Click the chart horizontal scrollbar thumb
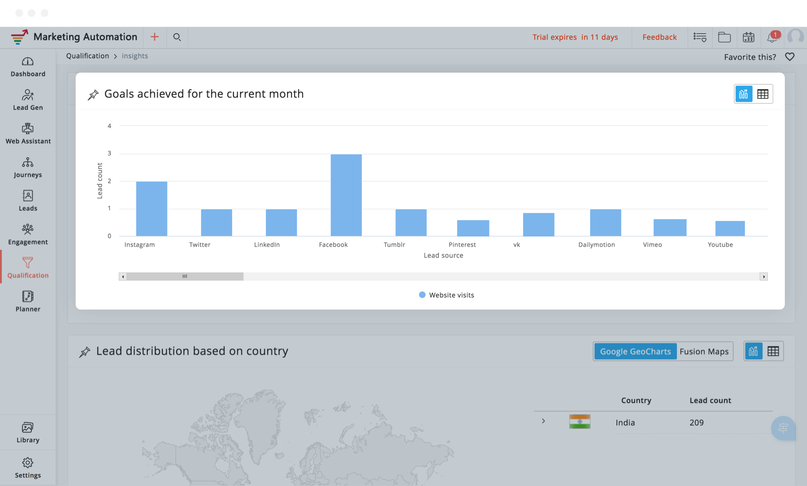The height and width of the screenshot is (486, 807). point(185,277)
